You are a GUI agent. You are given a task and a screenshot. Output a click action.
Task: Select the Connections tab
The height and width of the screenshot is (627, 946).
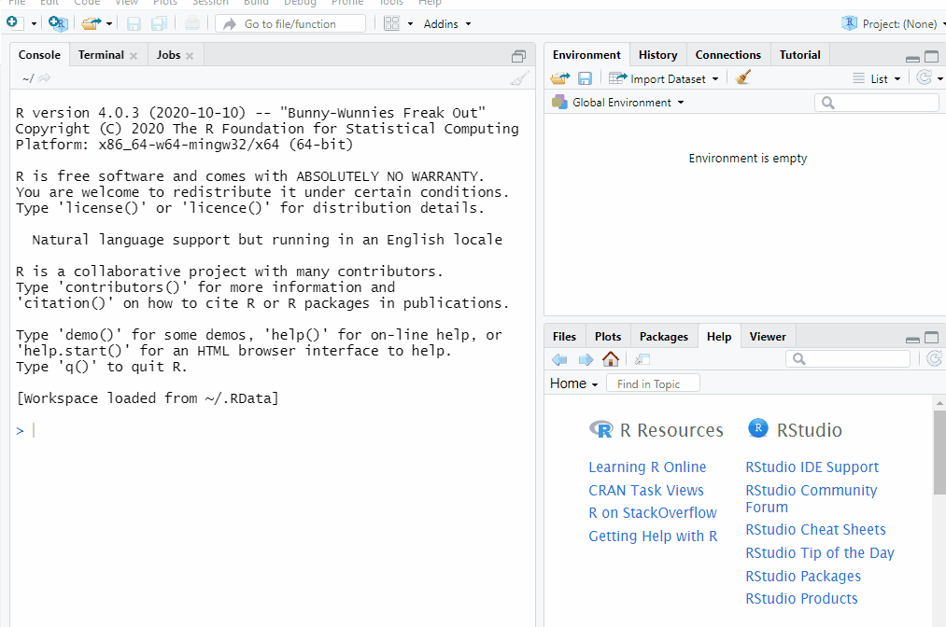click(x=728, y=55)
